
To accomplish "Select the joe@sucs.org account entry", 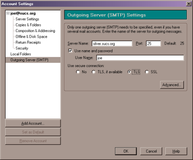I will point(23,13).
